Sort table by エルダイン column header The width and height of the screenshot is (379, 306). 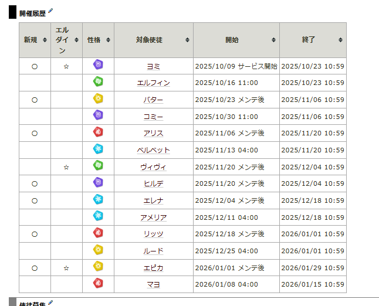(66, 40)
